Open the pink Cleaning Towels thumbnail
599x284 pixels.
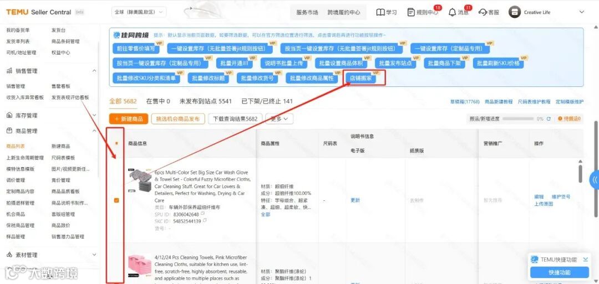point(140,266)
